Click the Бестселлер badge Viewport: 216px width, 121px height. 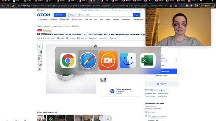pyautogui.click(x=48, y=30)
